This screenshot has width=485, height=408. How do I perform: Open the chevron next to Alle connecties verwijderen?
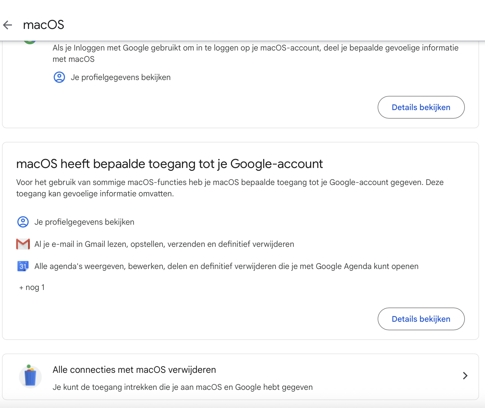(465, 376)
